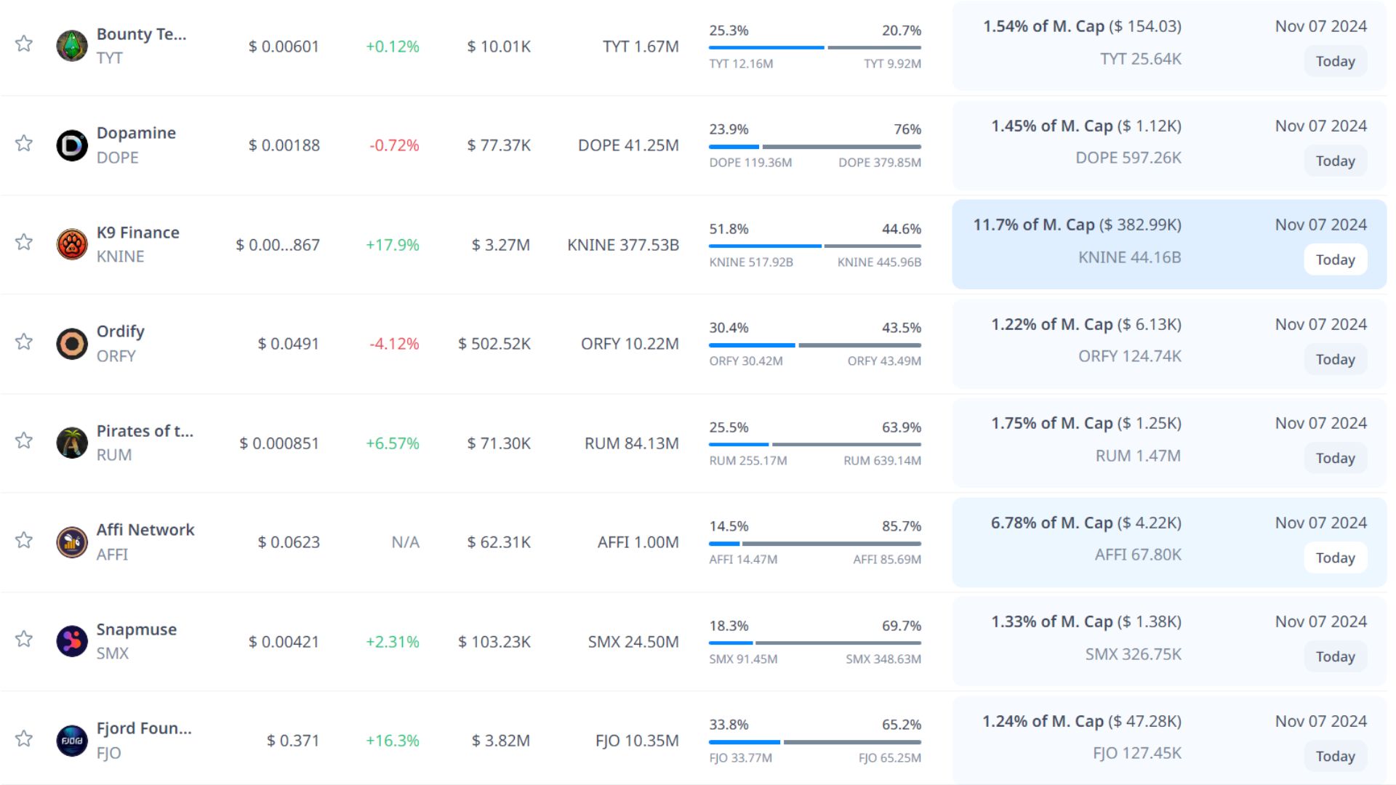Click the Dopamine unlock progress bar
This screenshot has height=785, width=1396.
814,147
